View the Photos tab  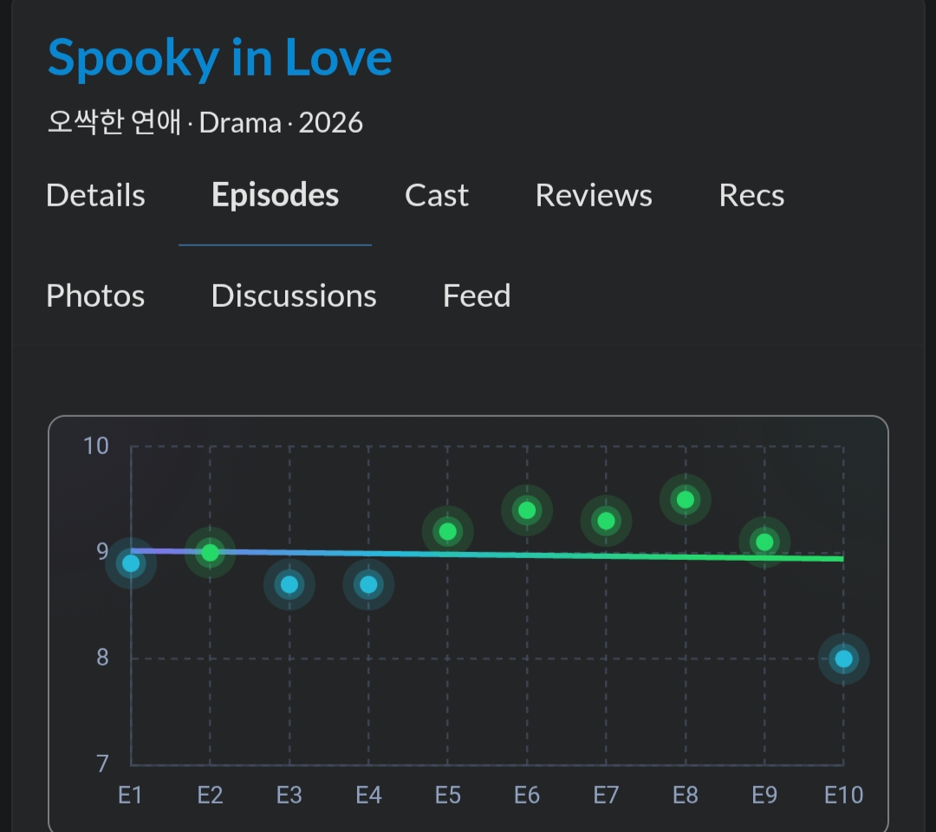[95, 296]
